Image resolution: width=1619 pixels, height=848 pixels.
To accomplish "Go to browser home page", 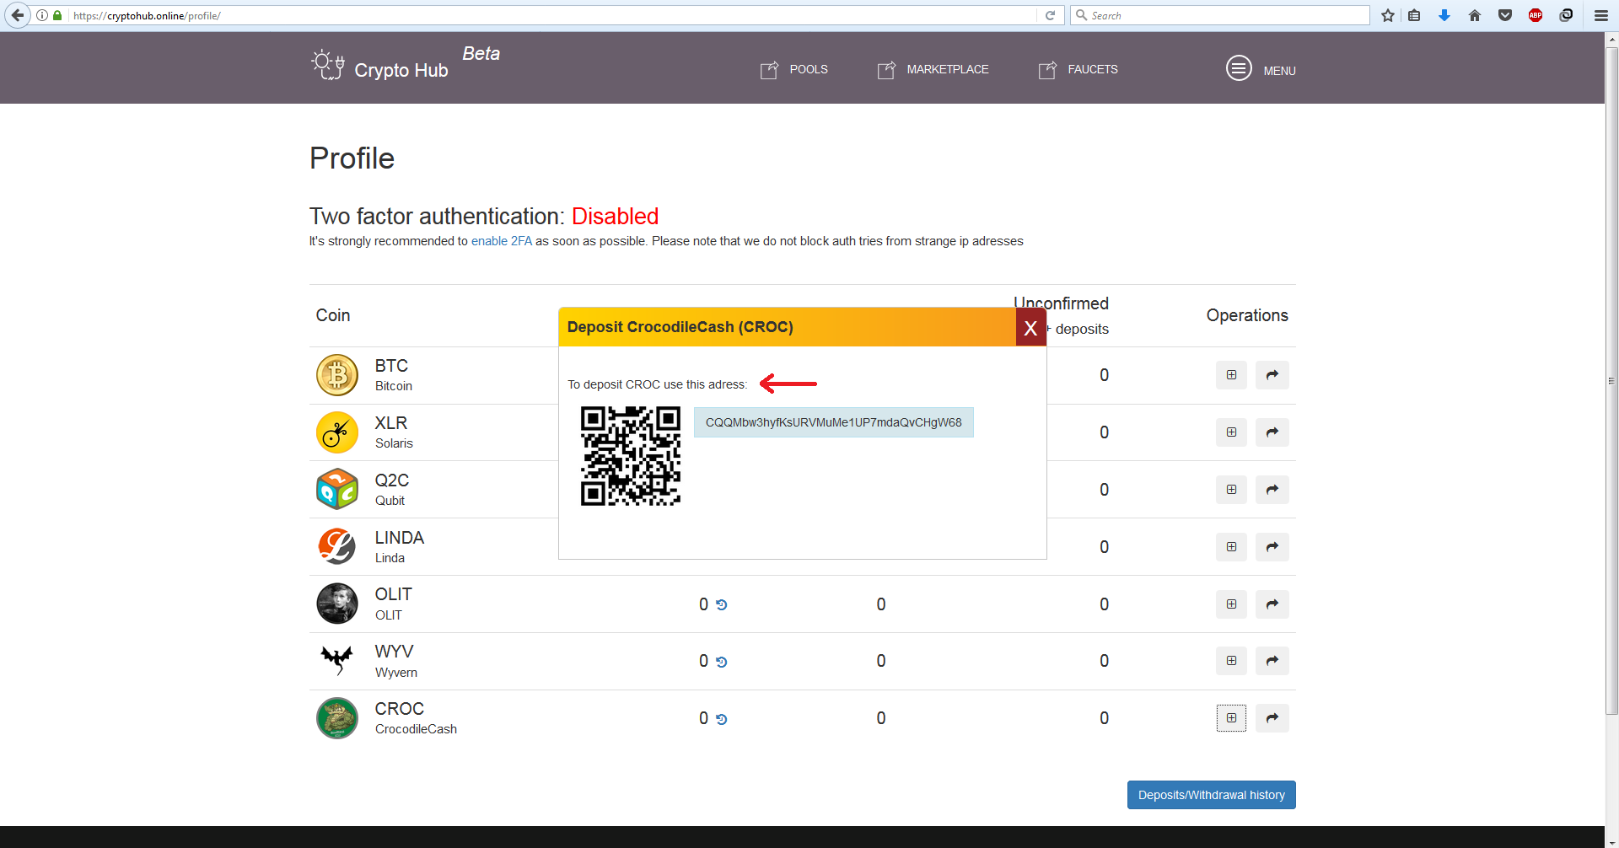I will [1475, 15].
